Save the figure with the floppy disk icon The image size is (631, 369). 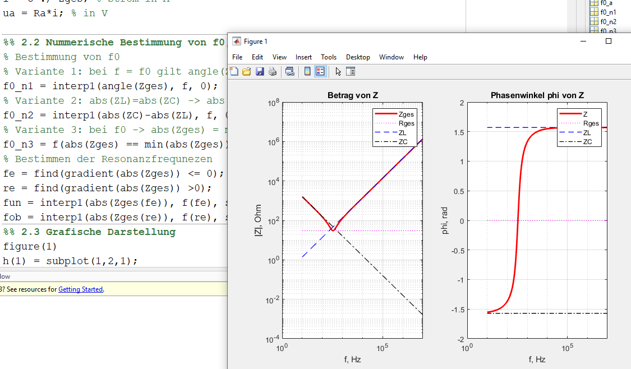(260, 71)
